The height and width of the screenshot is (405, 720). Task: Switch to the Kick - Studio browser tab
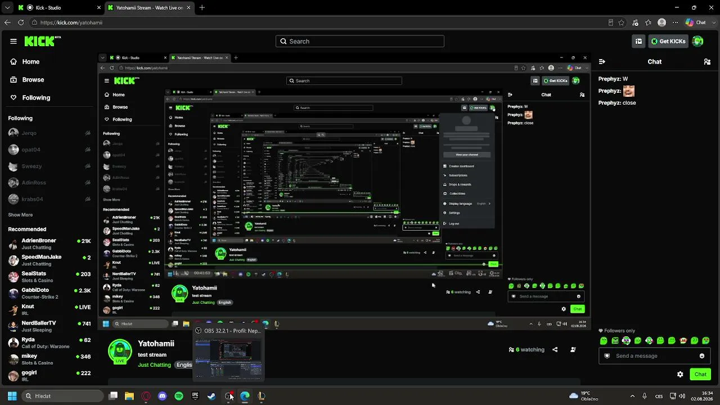tap(58, 8)
